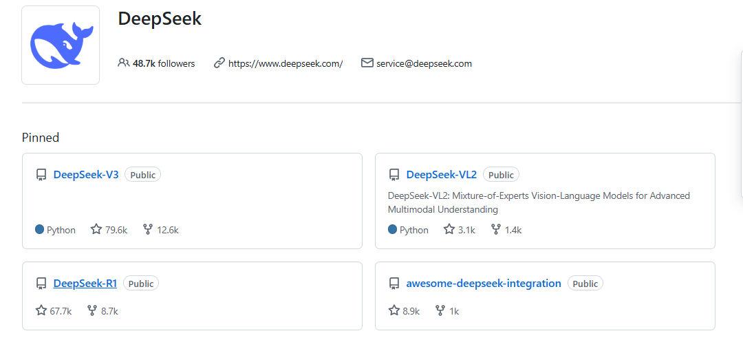The image size is (743, 340).
Task: Click the service@deepseek.com email address
Action: (x=424, y=63)
